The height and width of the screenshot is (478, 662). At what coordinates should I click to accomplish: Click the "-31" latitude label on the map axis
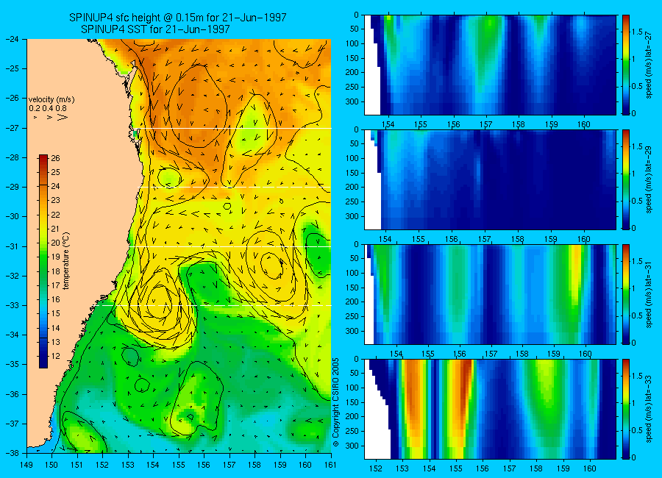pyautogui.click(x=12, y=246)
